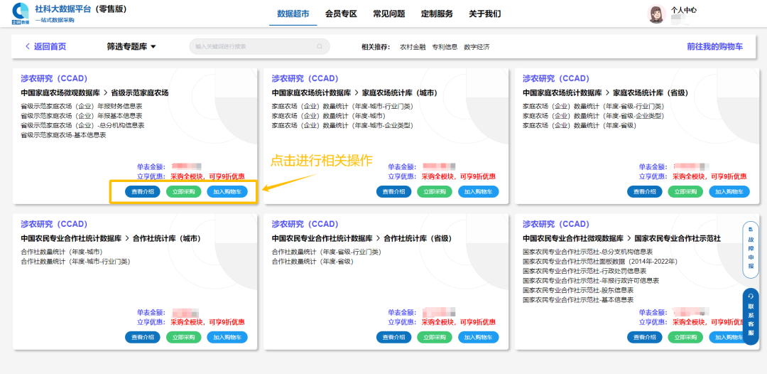Select the 专利信息 recommended tag
Viewport: 767px width, 374px height.
pos(445,47)
